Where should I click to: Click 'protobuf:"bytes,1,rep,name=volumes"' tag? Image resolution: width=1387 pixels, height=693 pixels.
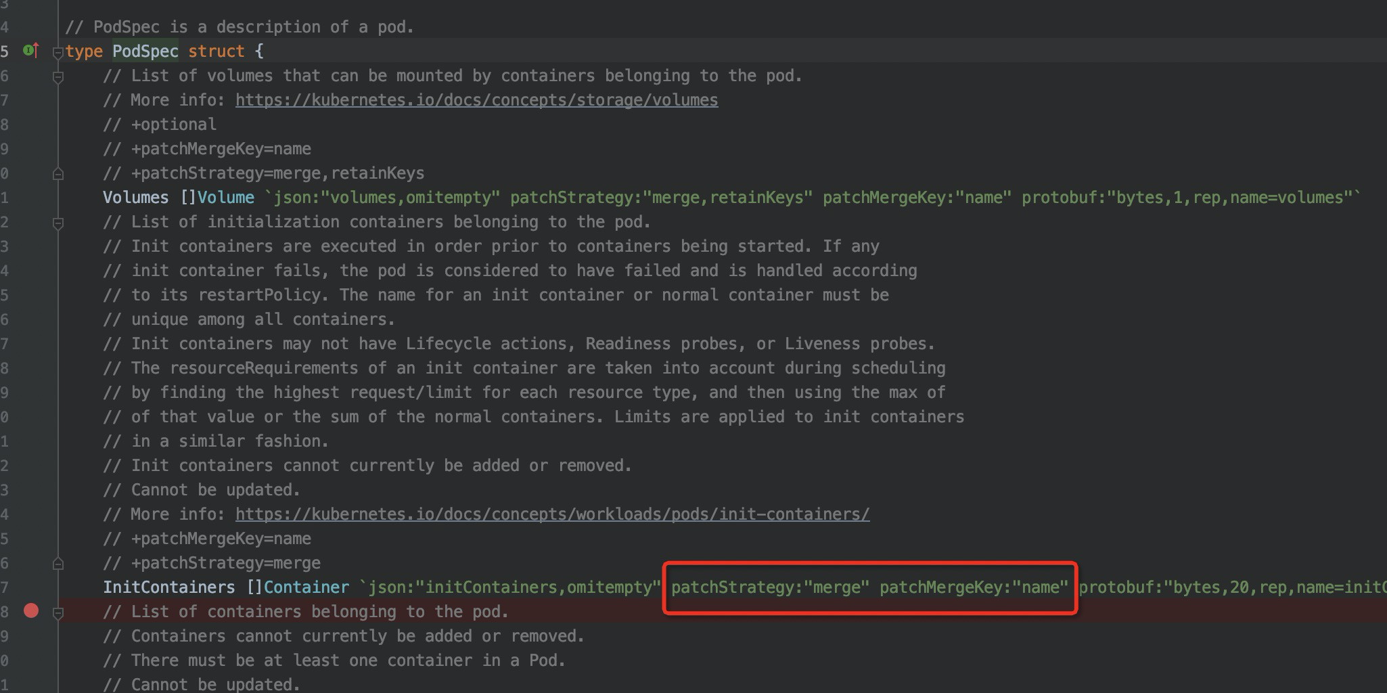pyautogui.click(x=1187, y=198)
